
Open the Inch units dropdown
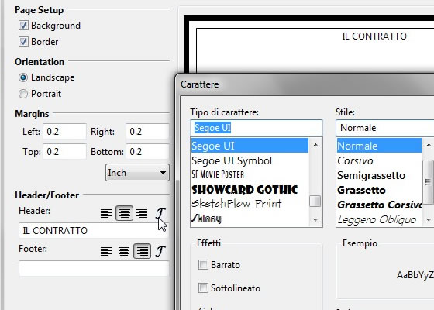tap(137, 172)
